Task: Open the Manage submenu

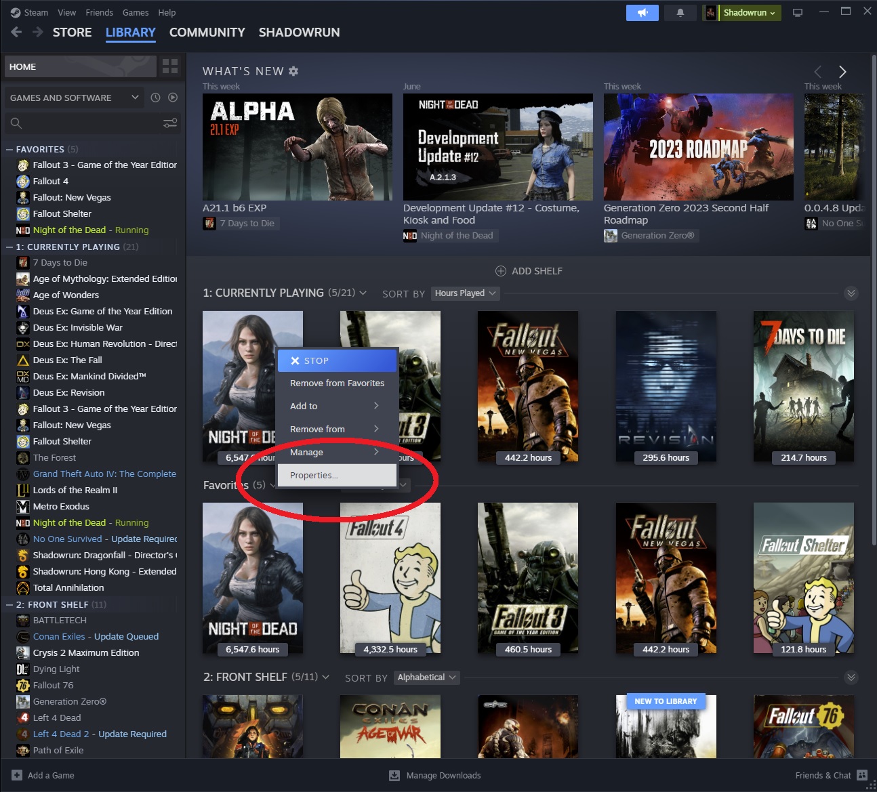Action: coord(337,453)
